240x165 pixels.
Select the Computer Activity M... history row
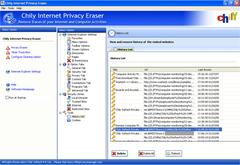coord(167,74)
